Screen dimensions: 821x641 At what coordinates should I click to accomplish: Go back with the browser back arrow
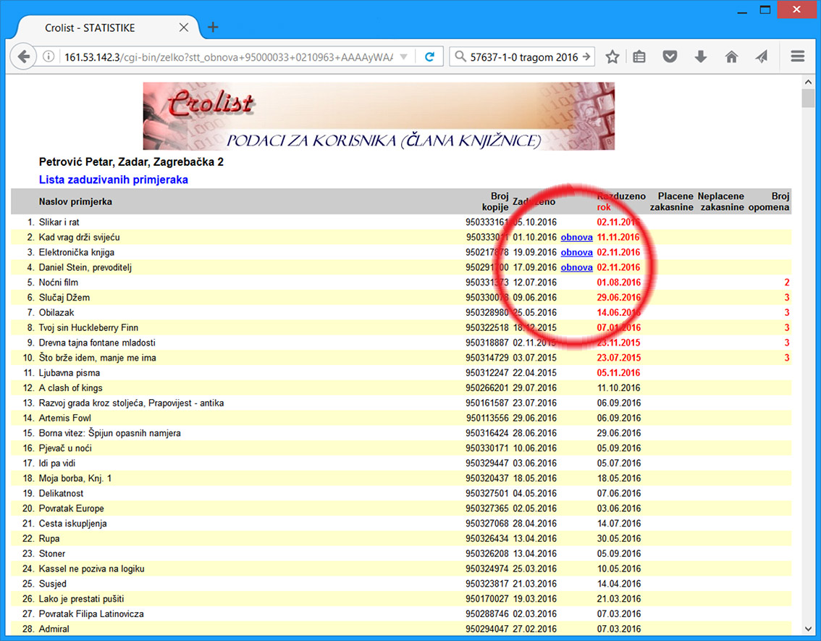(24, 57)
